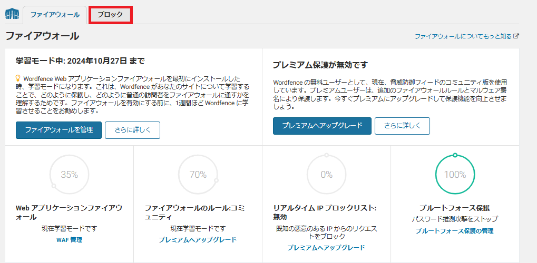Screen dimensions: 537x263
Task: Click the ファイアウォール page heading
Action: click(x=42, y=36)
